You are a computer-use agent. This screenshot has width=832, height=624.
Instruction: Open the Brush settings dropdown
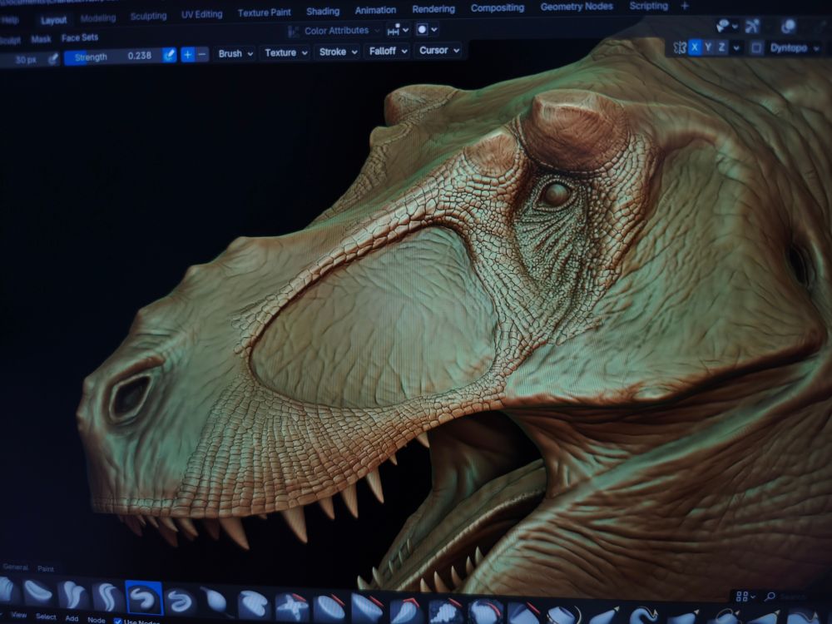(x=235, y=53)
